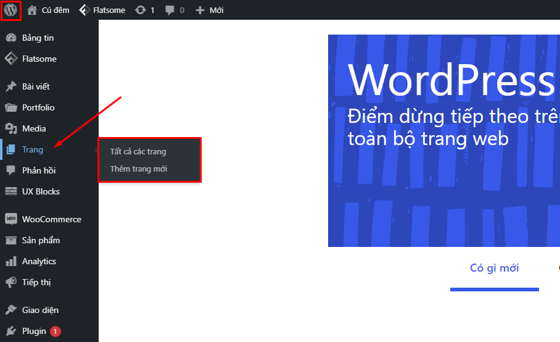
Task: Click the home icon beside Cú đêm
Action: click(x=32, y=10)
